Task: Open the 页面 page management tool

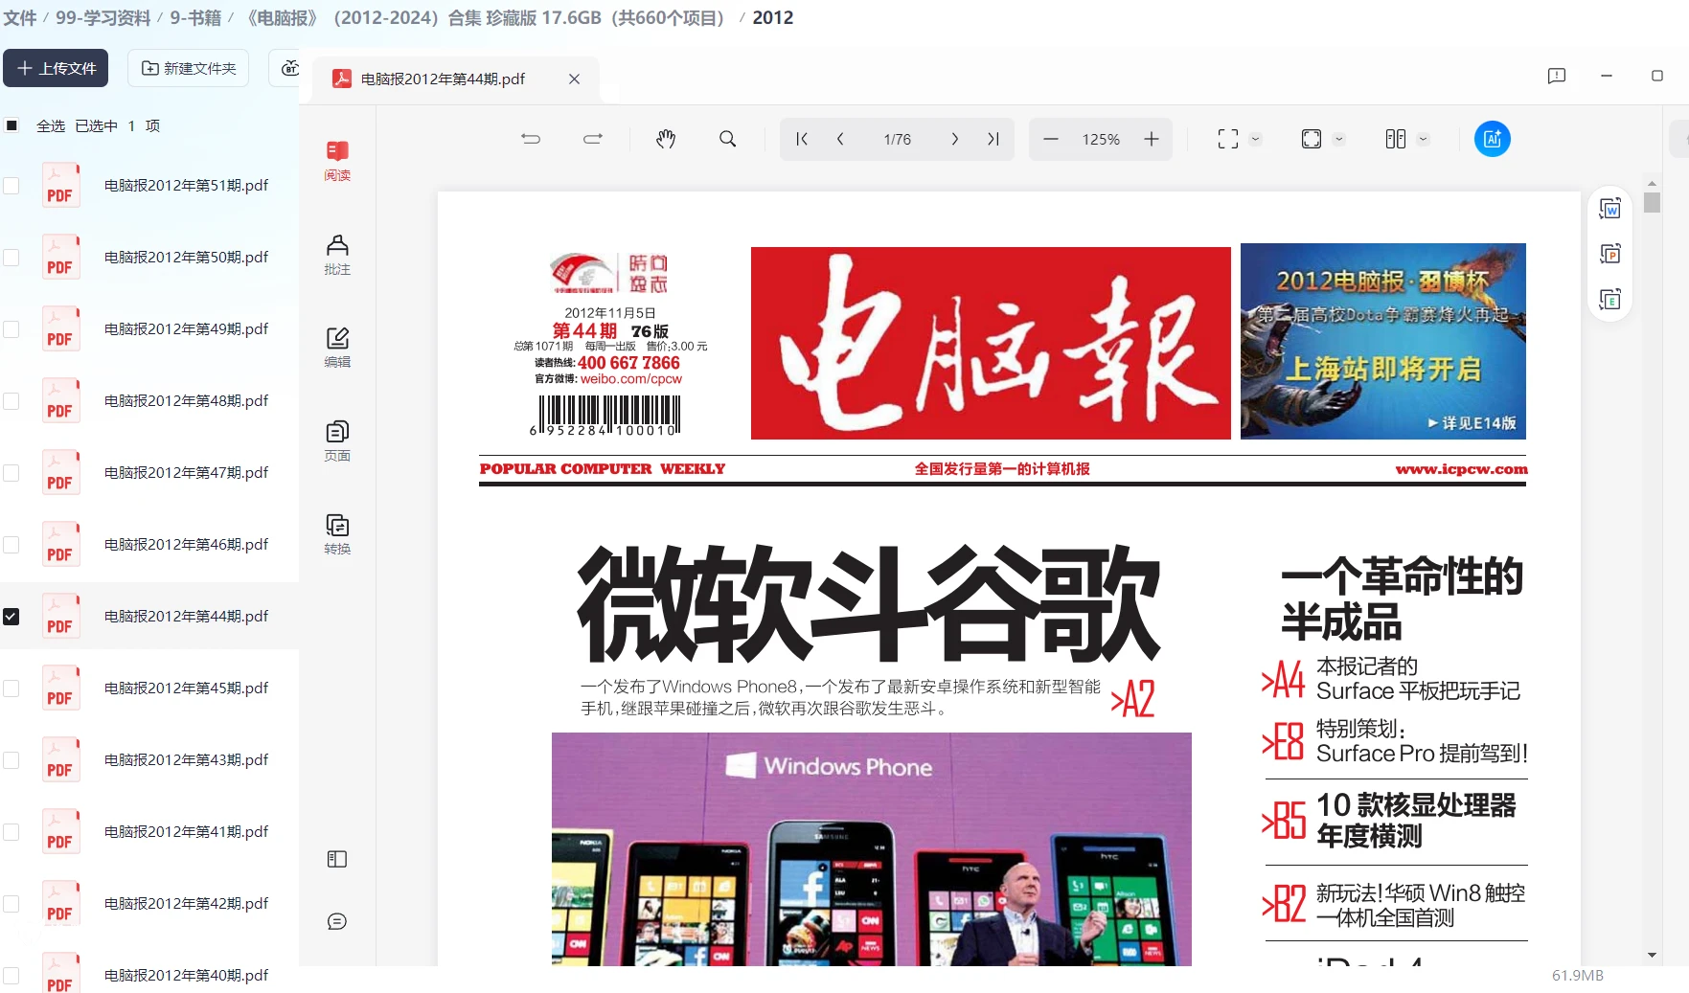Action: (337, 441)
